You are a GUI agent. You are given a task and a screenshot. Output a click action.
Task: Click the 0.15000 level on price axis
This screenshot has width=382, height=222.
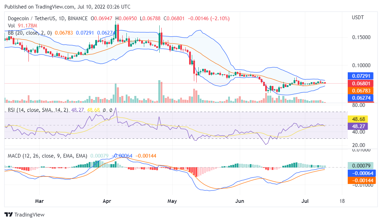click(x=361, y=37)
